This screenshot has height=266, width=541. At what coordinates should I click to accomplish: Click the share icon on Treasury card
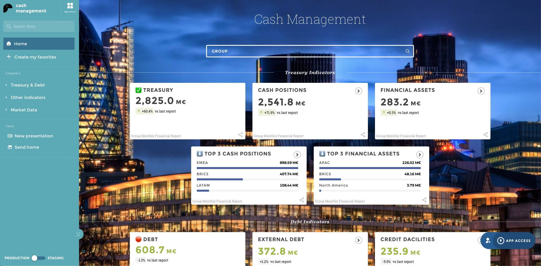click(x=240, y=135)
